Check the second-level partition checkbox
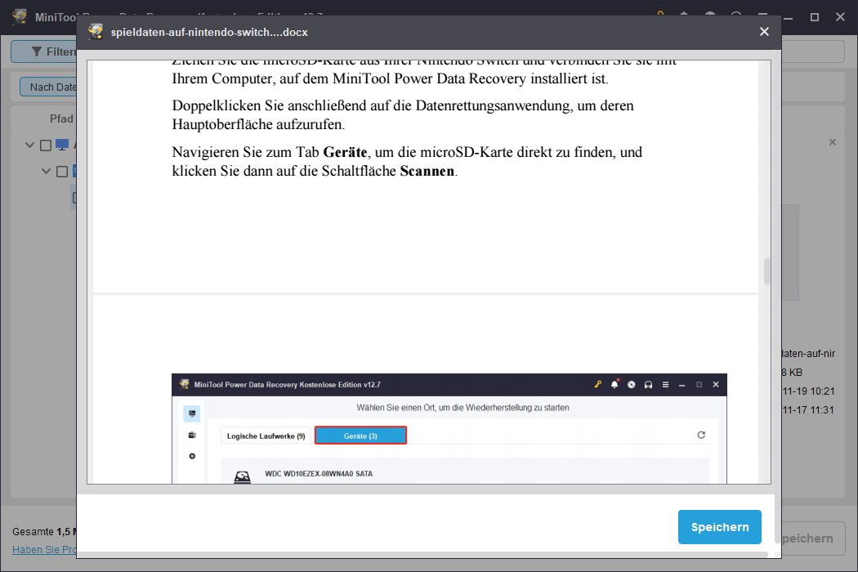 coord(61,171)
